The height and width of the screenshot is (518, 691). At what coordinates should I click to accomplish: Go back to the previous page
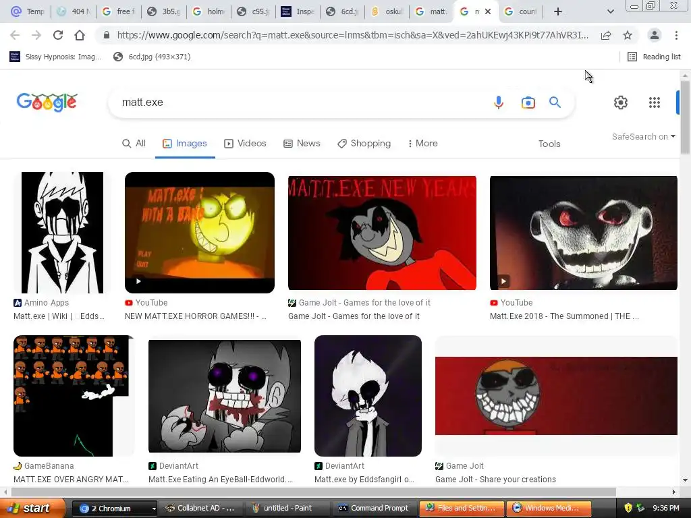pyautogui.click(x=15, y=35)
